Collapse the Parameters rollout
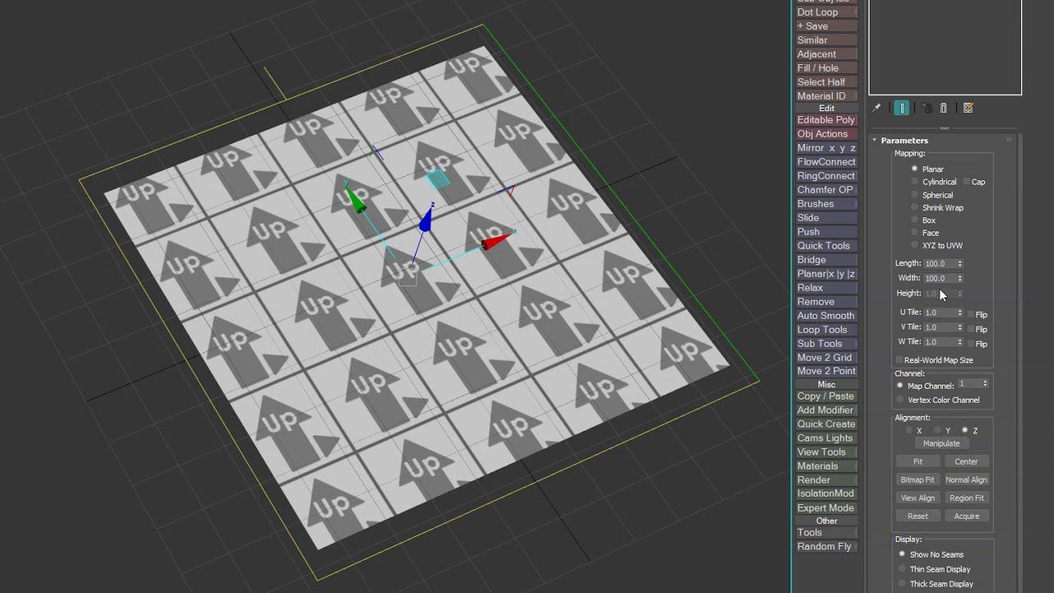 tap(874, 140)
